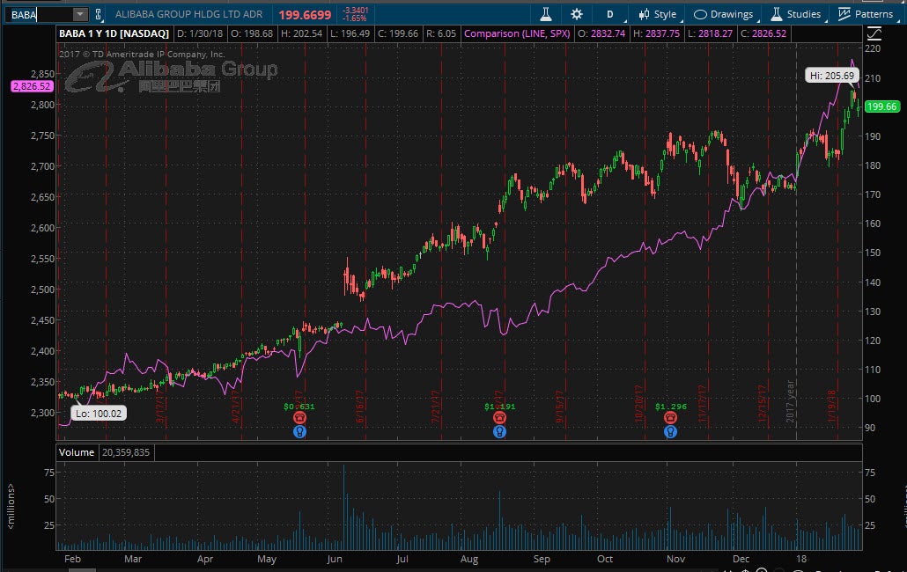
Task: Click the ALIBABA GROUP HLDG LTD ADR name
Action: tap(188, 14)
